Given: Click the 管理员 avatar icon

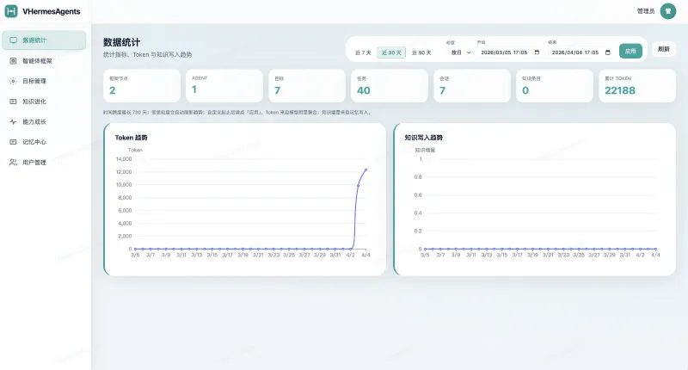Looking at the screenshot, I should point(668,11).
